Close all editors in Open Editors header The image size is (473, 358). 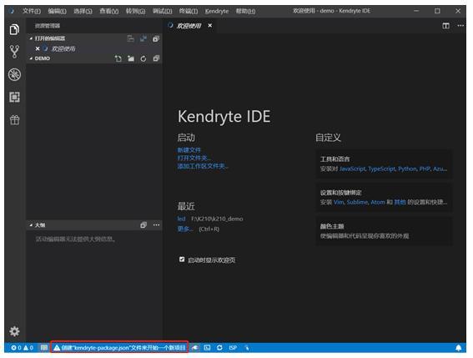(156, 38)
